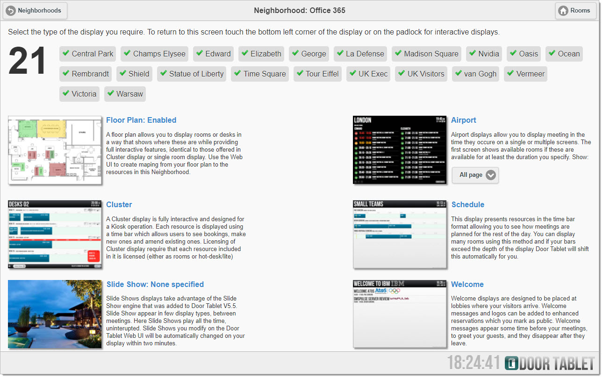Open the Slide Show: None specified link
603x378 pixels.
click(x=155, y=284)
